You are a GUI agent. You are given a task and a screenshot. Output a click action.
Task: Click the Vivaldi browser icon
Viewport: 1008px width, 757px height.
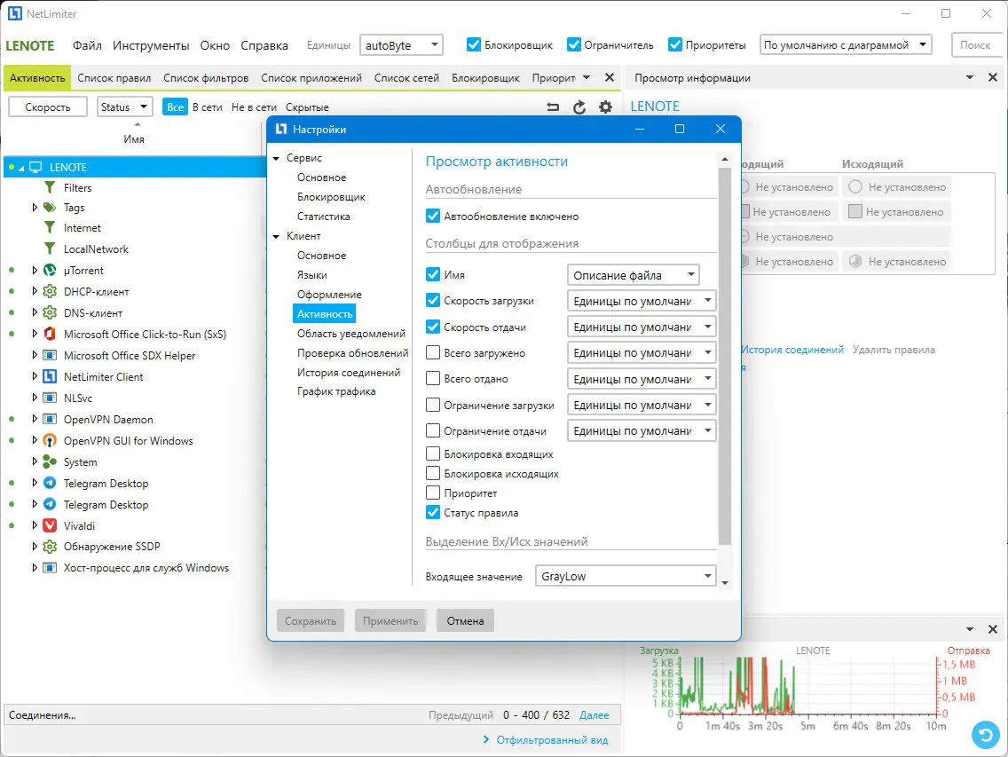[50, 525]
